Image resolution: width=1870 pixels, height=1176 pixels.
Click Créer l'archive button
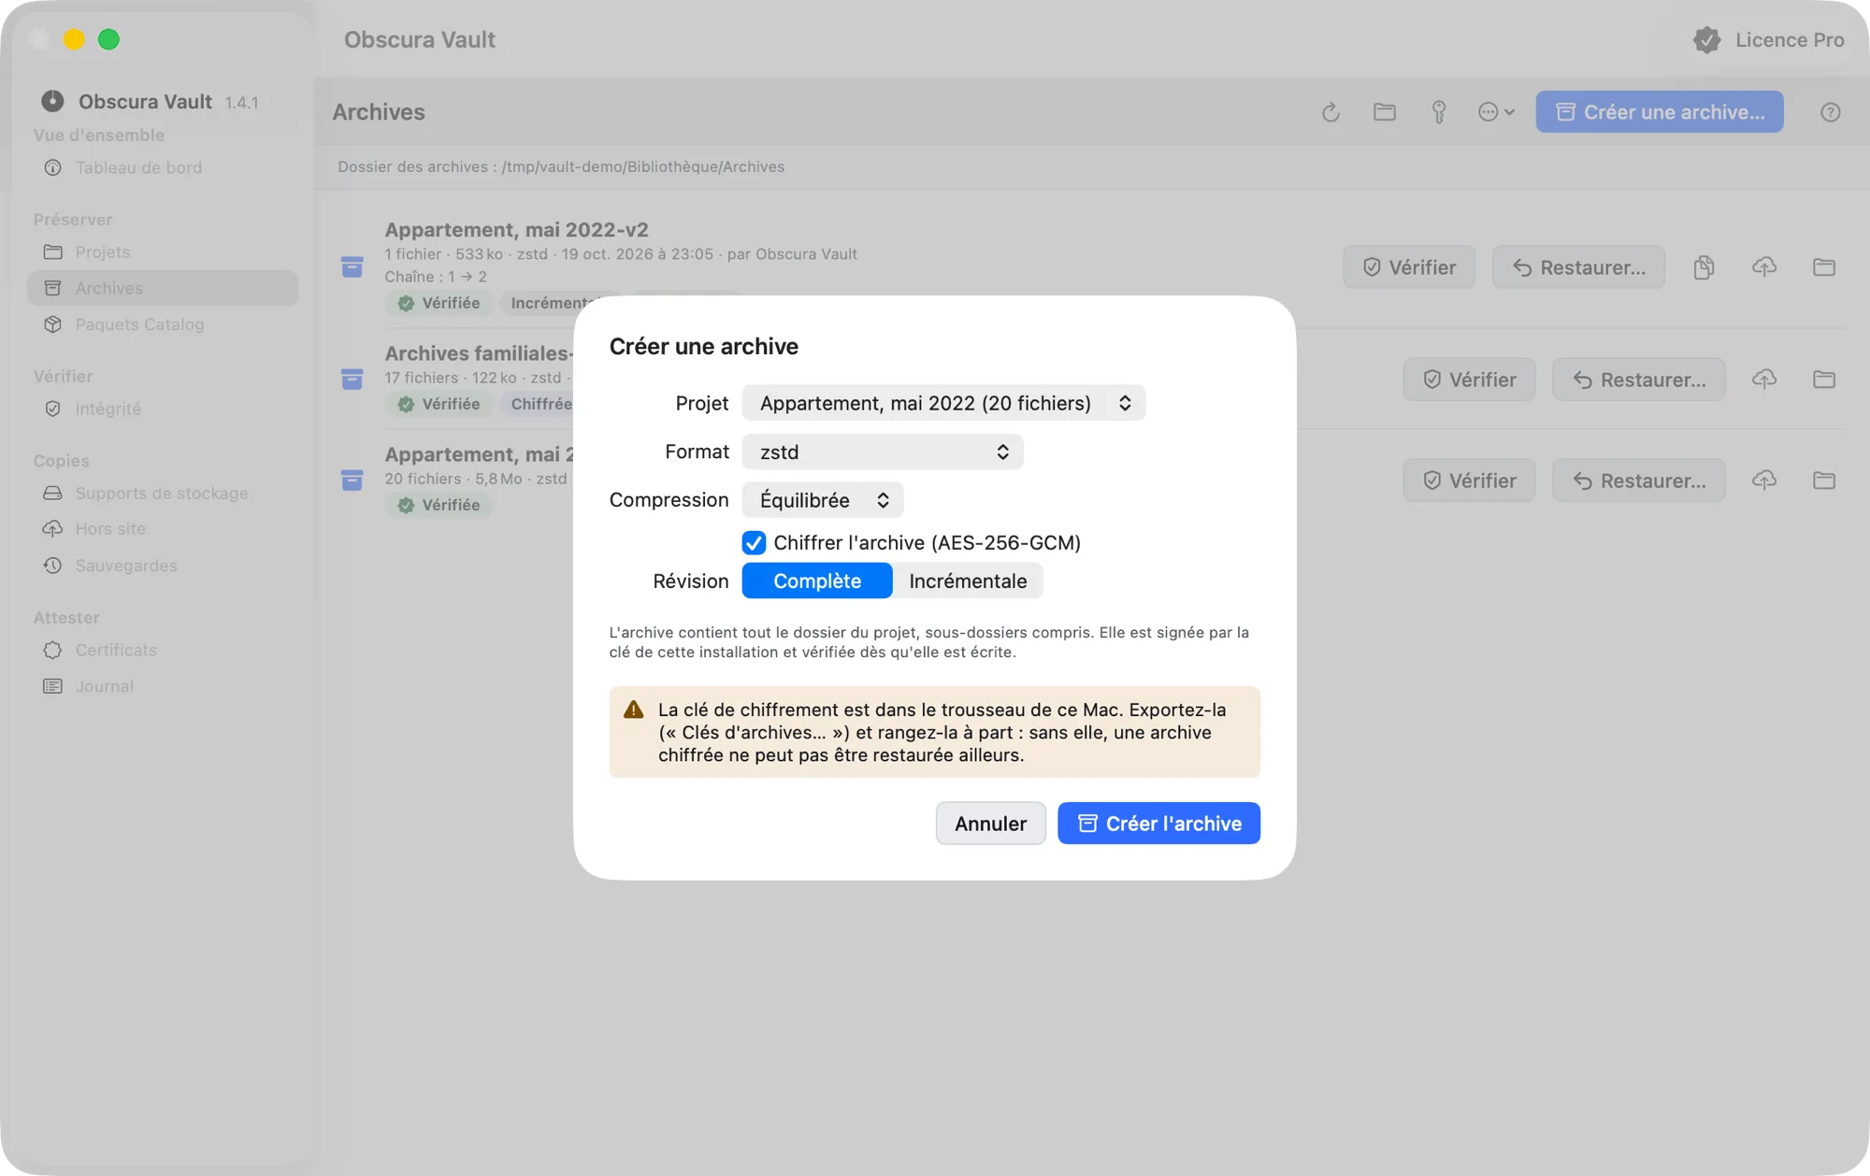(1158, 824)
